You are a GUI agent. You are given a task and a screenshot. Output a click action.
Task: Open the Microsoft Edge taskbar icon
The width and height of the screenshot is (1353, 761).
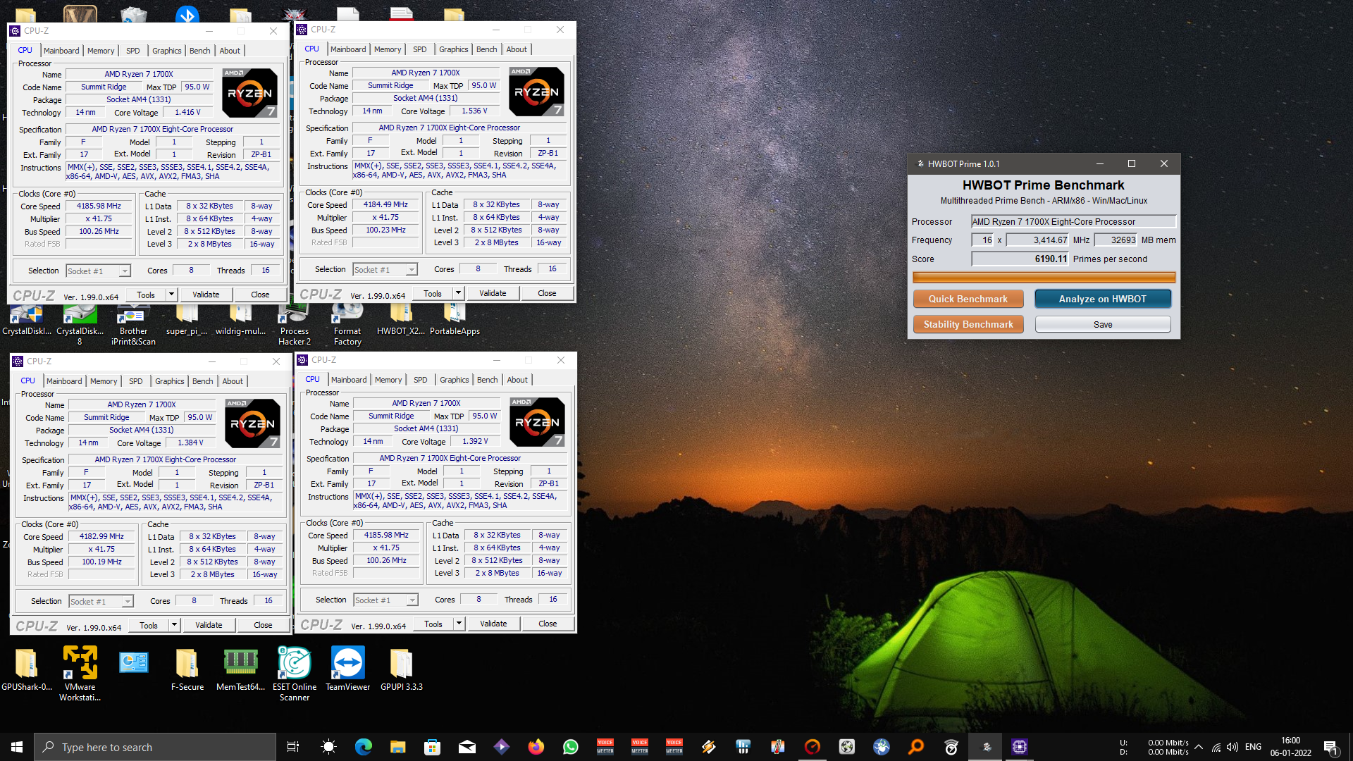363,747
